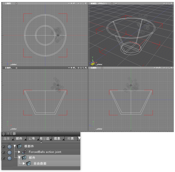Select the rotate tool in perspective view header
The height and width of the screenshot is (172, 175).
167,3
